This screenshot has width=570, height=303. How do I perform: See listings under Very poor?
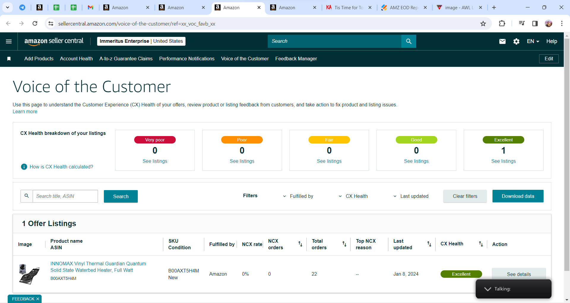click(155, 161)
